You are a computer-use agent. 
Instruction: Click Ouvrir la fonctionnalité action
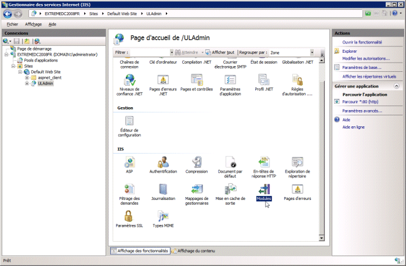(362, 42)
